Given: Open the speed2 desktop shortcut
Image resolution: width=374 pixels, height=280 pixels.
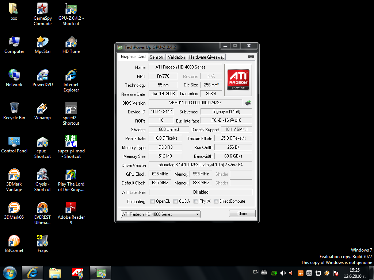Looking at the screenshot, I should [71, 114].
